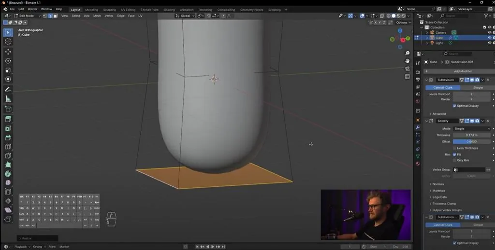Enable the Only Rim checkbox
Screen dimensions: 495x250
454,160
